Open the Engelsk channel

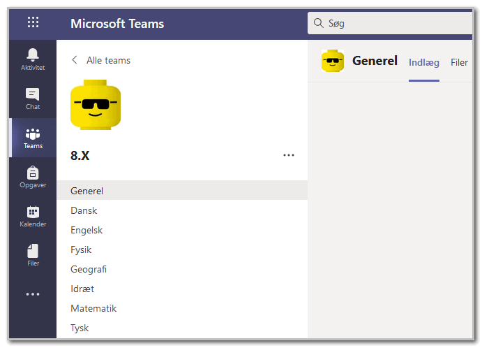[182, 230]
